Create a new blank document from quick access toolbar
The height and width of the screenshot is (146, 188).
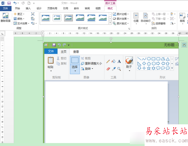point(29,3)
